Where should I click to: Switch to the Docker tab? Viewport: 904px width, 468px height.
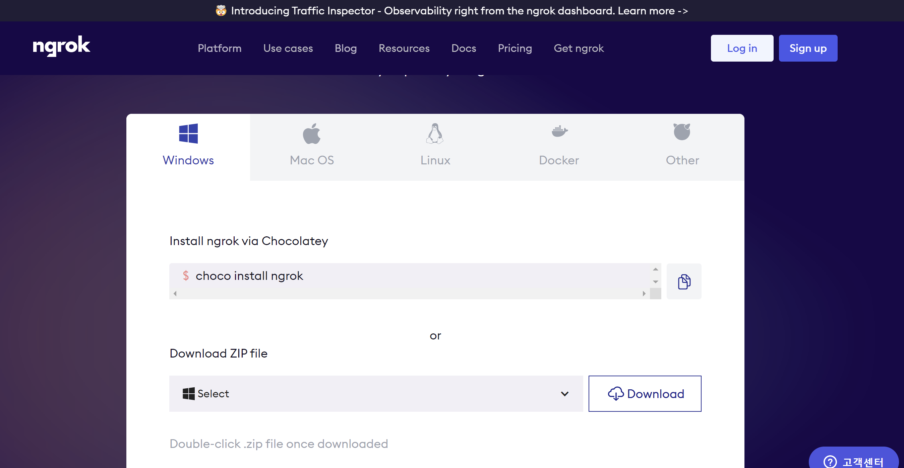559,147
